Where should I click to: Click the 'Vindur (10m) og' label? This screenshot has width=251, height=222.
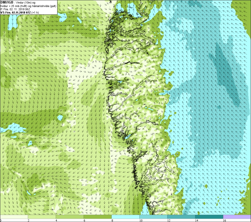pyautogui.click(x=26, y=3)
